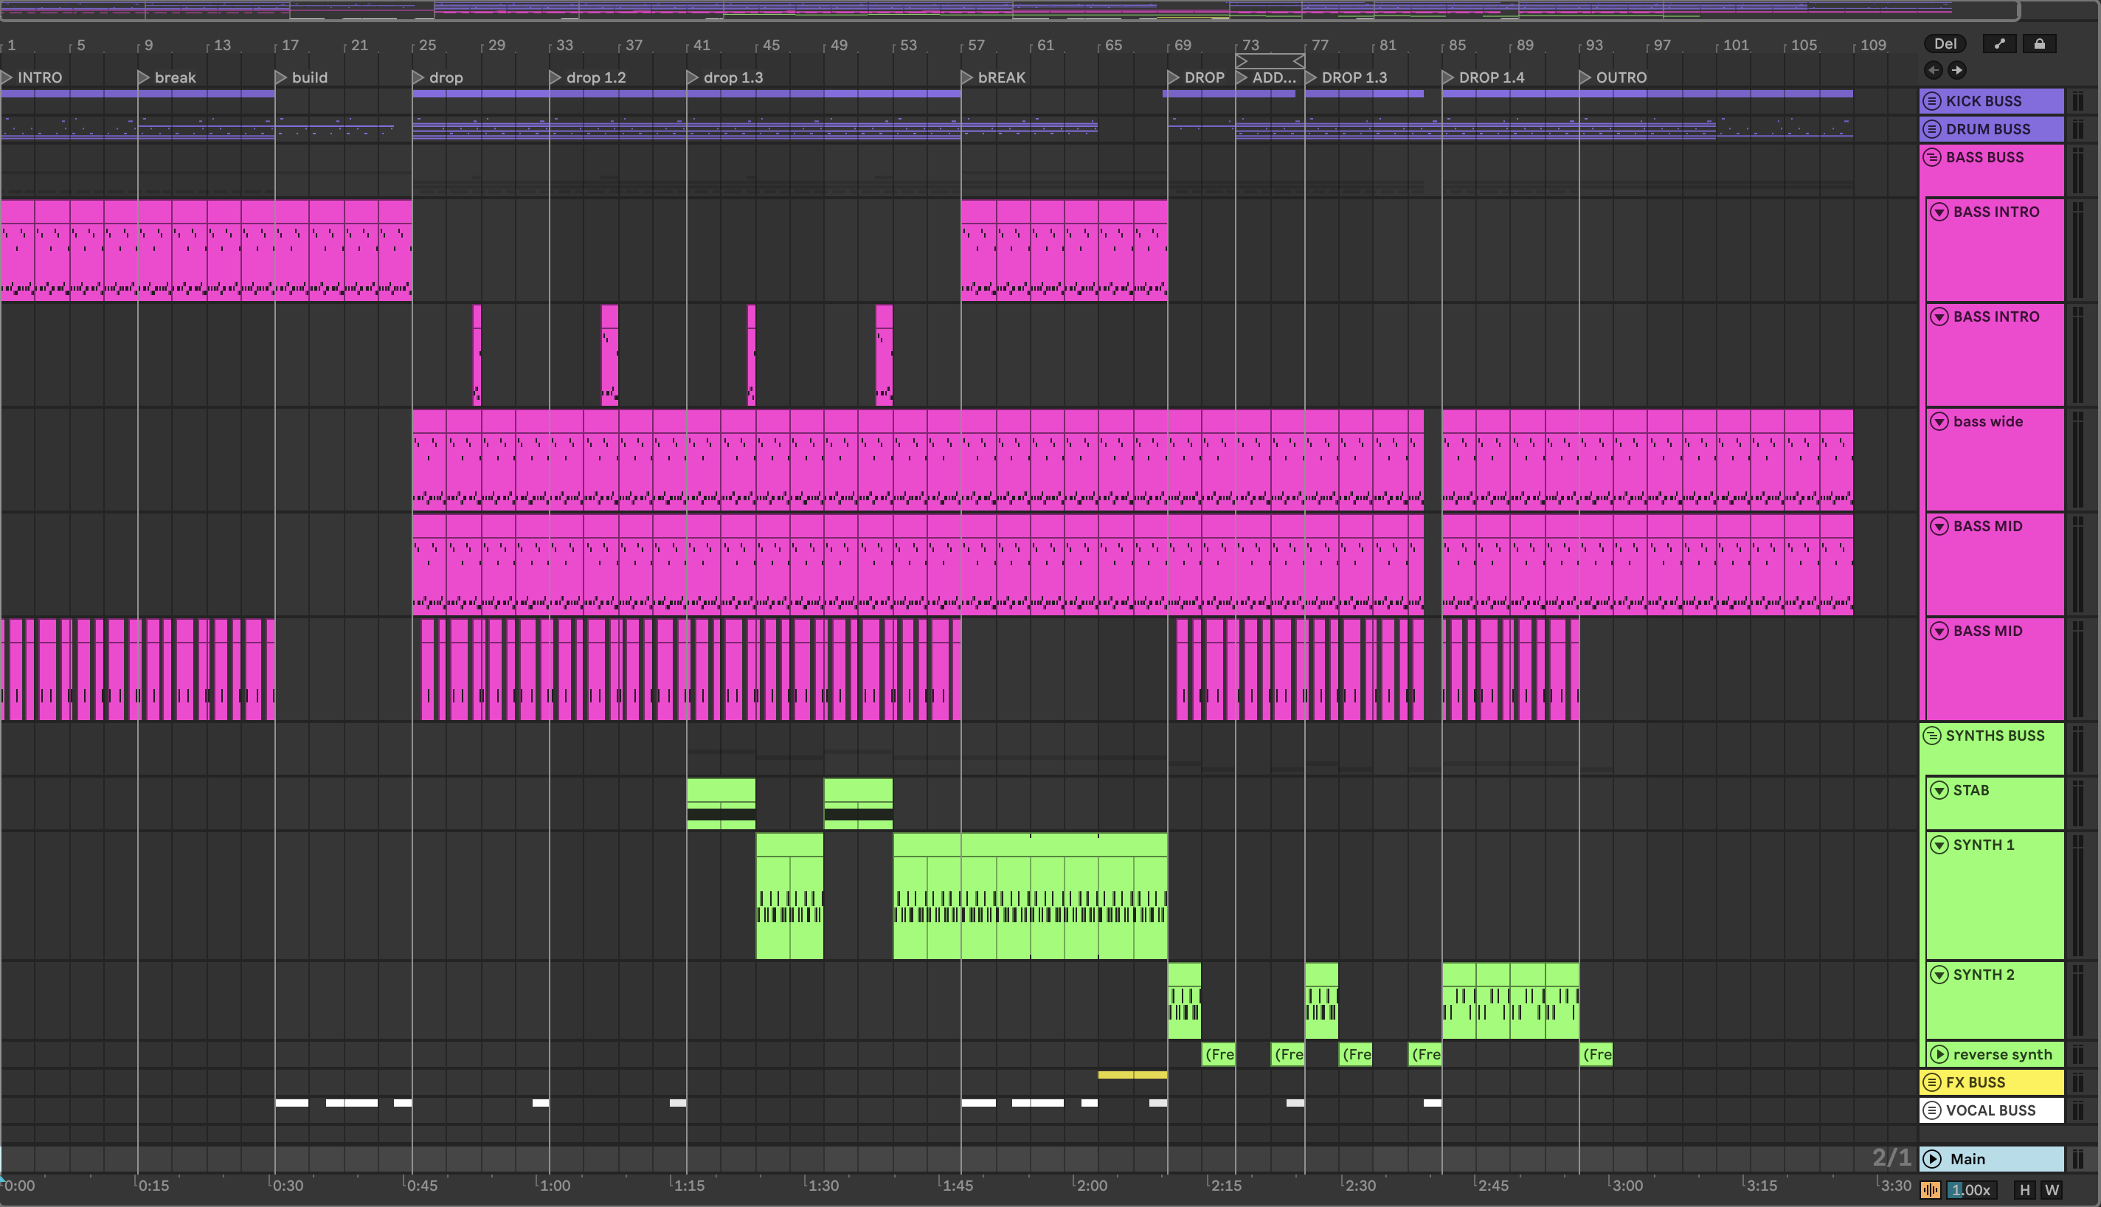Jump to previous locator arrow
The height and width of the screenshot is (1207, 2101).
click(1934, 71)
